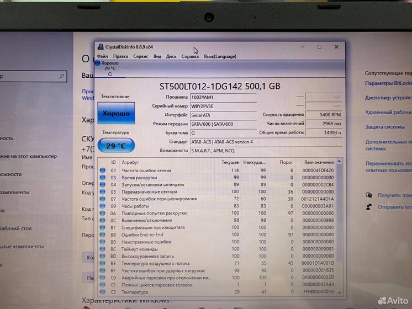Click the Серийный номер field
Viewport: 412px width, 309px height.
(223, 106)
